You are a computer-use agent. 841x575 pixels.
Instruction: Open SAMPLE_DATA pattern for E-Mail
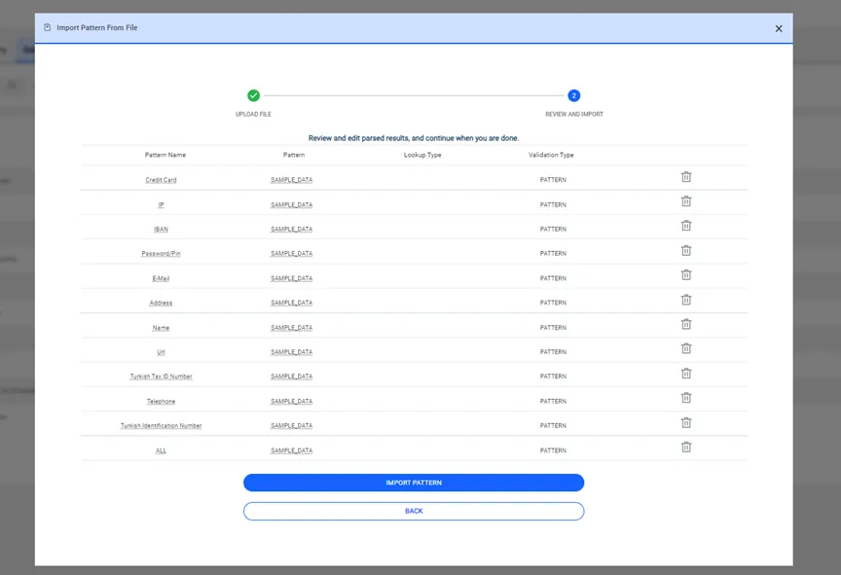pos(291,278)
